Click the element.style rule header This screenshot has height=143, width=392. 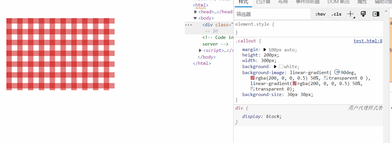[x=255, y=24]
